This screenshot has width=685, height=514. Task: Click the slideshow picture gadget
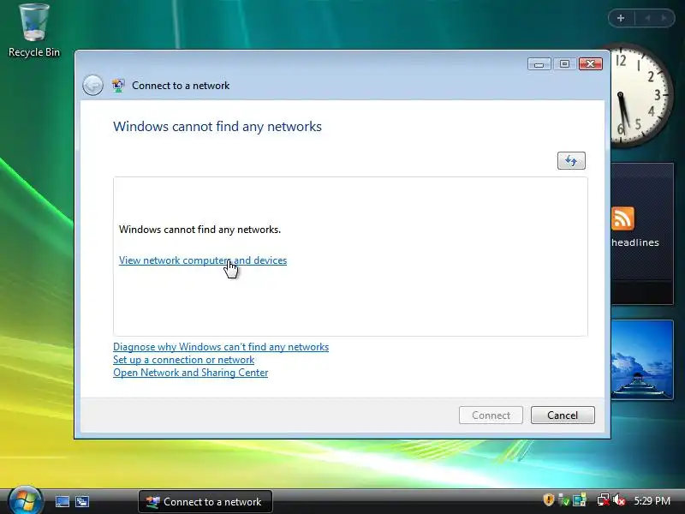642,359
